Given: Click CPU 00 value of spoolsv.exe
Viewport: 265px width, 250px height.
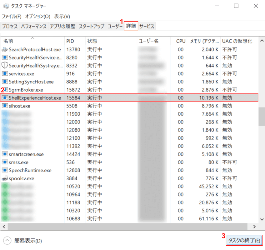Looking at the screenshot, I should coord(181,178).
